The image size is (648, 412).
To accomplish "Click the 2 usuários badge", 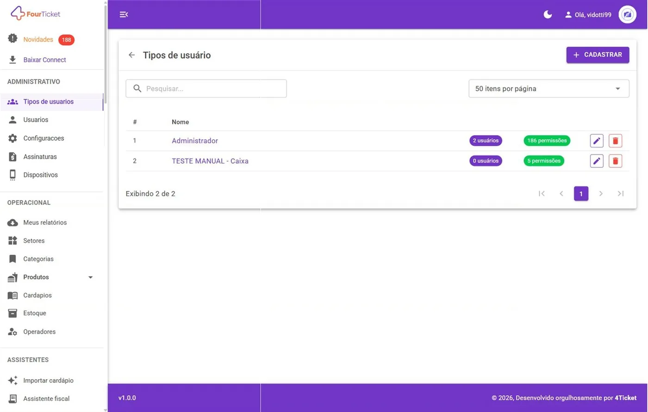I will click(x=486, y=141).
